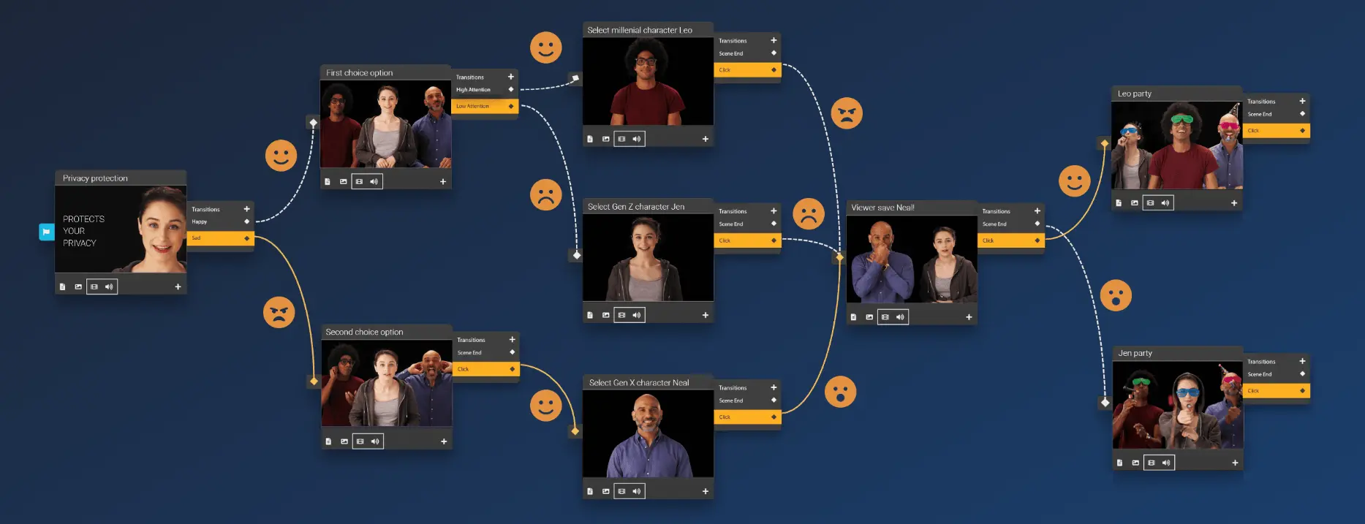Select the film icon on Privacy protection node
Screen dimensions: 1365x524
click(94, 286)
